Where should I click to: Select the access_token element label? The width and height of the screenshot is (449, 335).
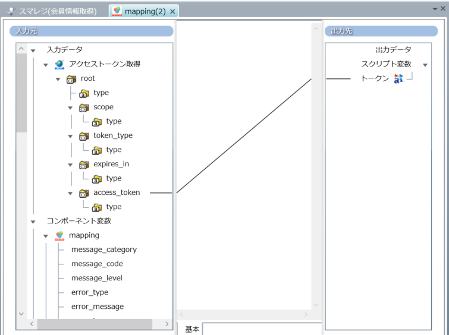tap(117, 192)
